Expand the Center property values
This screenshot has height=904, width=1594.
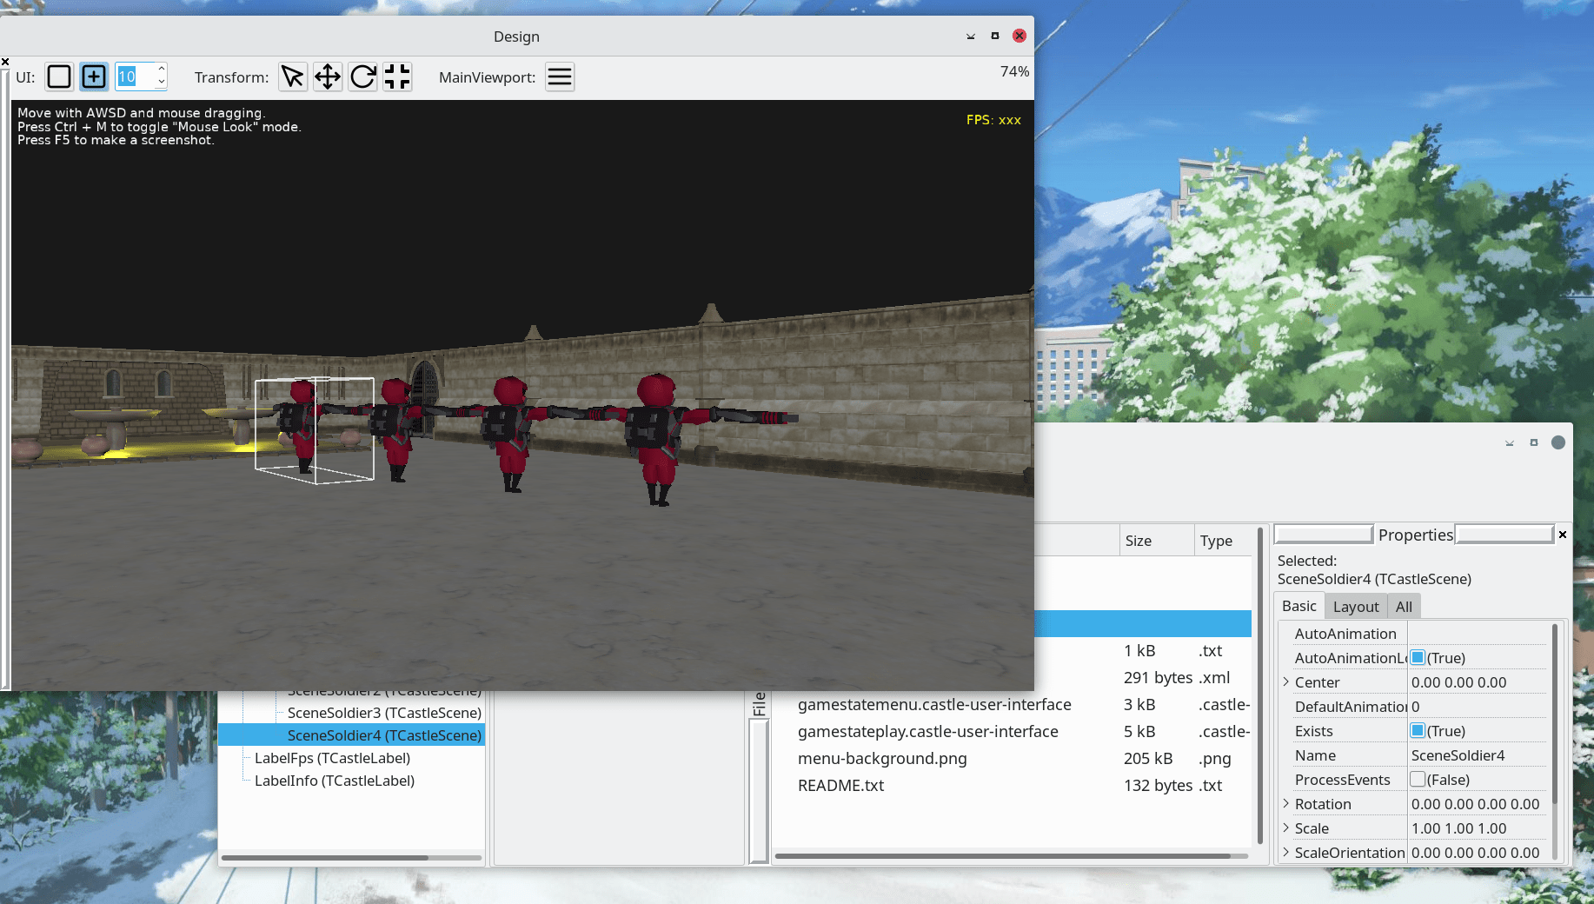(x=1286, y=682)
